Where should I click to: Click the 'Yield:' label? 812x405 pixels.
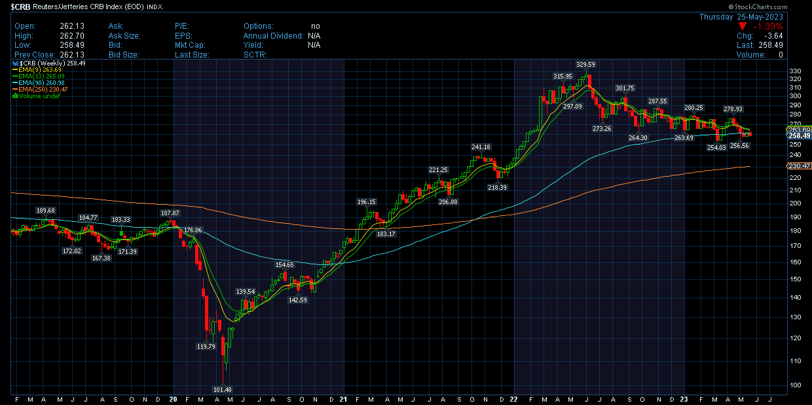(x=253, y=45)
